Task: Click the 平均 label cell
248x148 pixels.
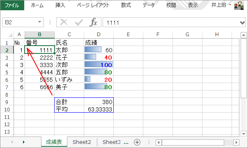Action: (69, 109)
